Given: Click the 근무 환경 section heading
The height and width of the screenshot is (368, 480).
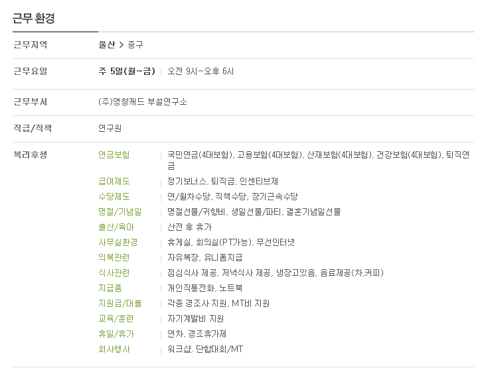Looking at the screenshot, I should click(34, 18).
